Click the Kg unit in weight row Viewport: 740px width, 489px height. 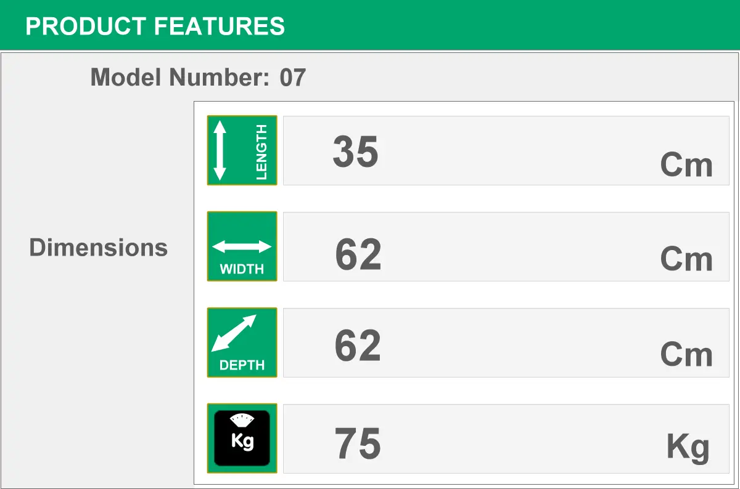point(688,448)
